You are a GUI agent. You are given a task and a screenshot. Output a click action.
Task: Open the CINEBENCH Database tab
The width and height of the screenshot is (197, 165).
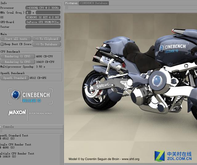94,3
